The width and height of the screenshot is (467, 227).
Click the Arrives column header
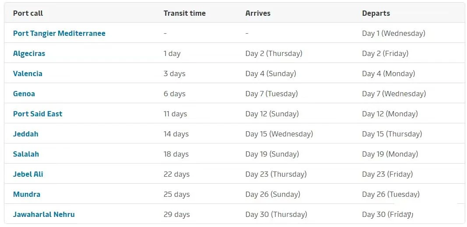coord(258,14)
